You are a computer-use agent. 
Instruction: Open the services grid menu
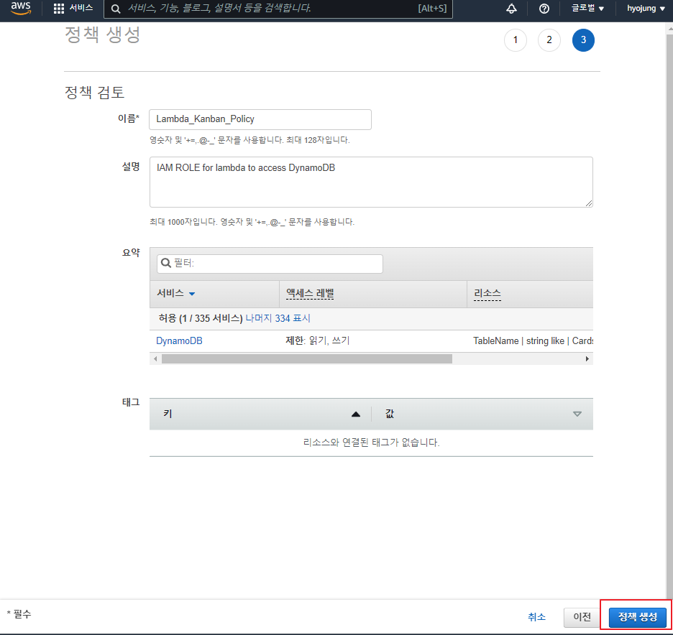point(59,9)
